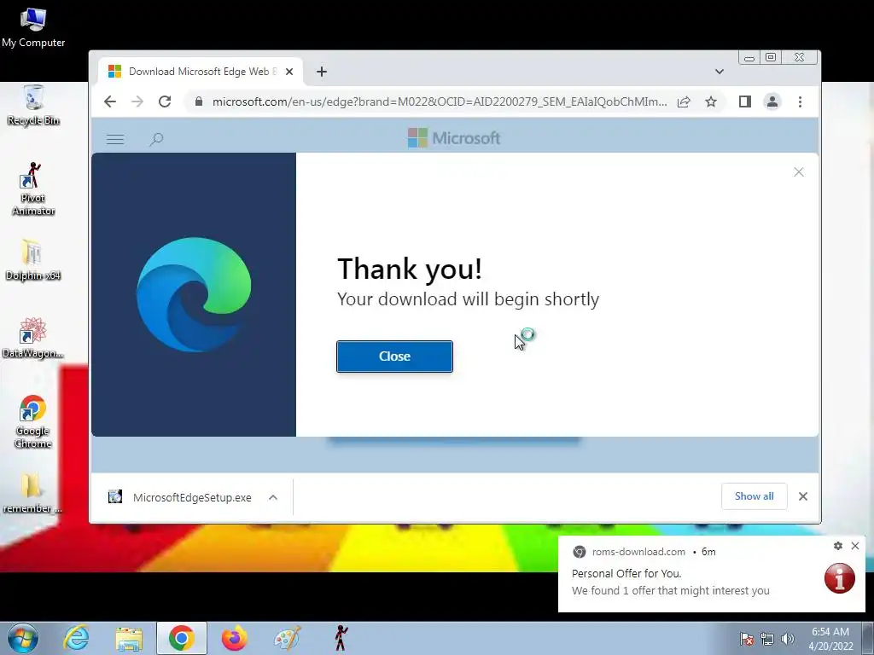
Task: Click the Close button in Thank you dialog
Action: 394,356
